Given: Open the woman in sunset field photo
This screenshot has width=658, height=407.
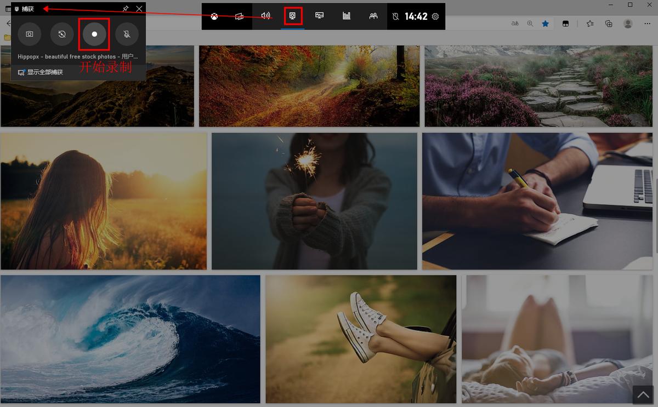Looking at the screenshot, I should point(104,201).
